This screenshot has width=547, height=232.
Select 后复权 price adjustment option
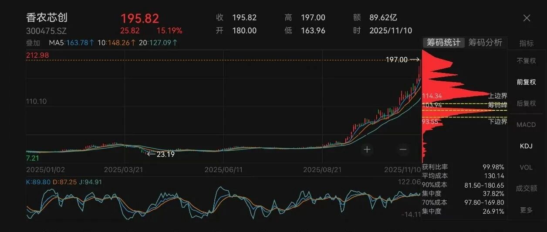tap(526, 103)
